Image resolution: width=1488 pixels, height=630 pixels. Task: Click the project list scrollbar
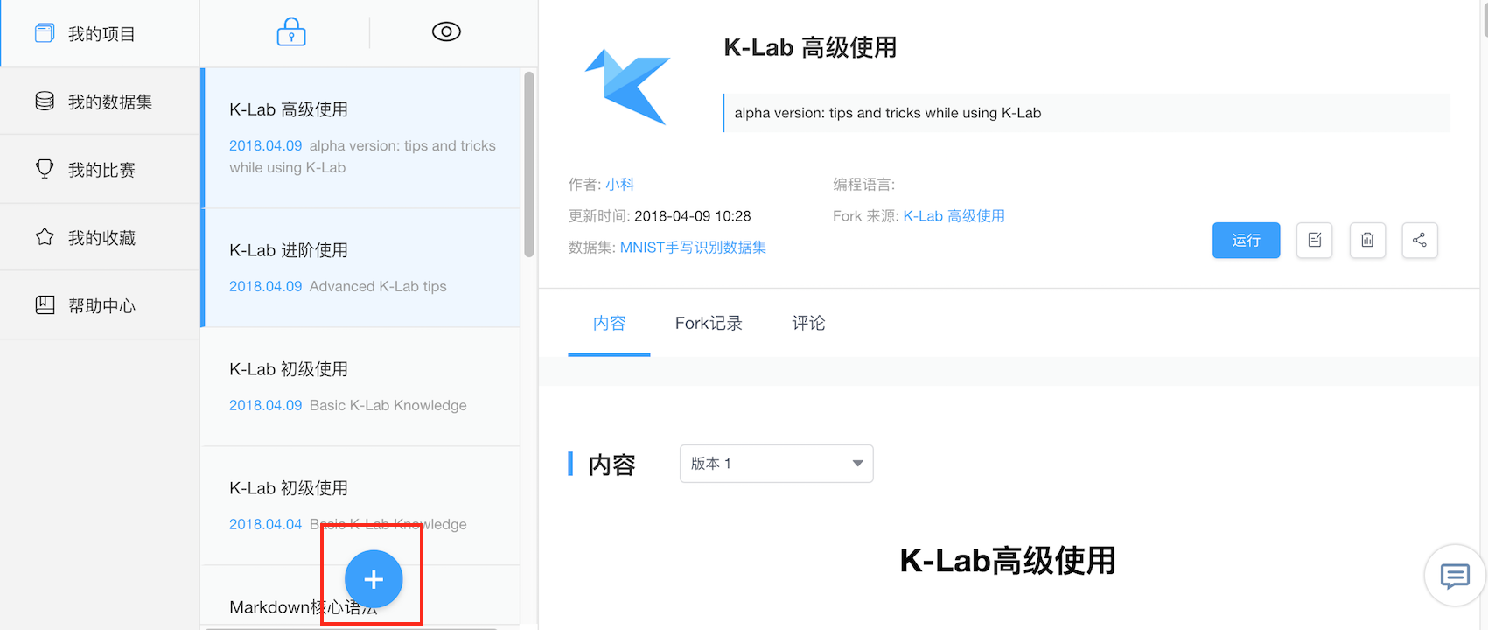pos(529,164)
